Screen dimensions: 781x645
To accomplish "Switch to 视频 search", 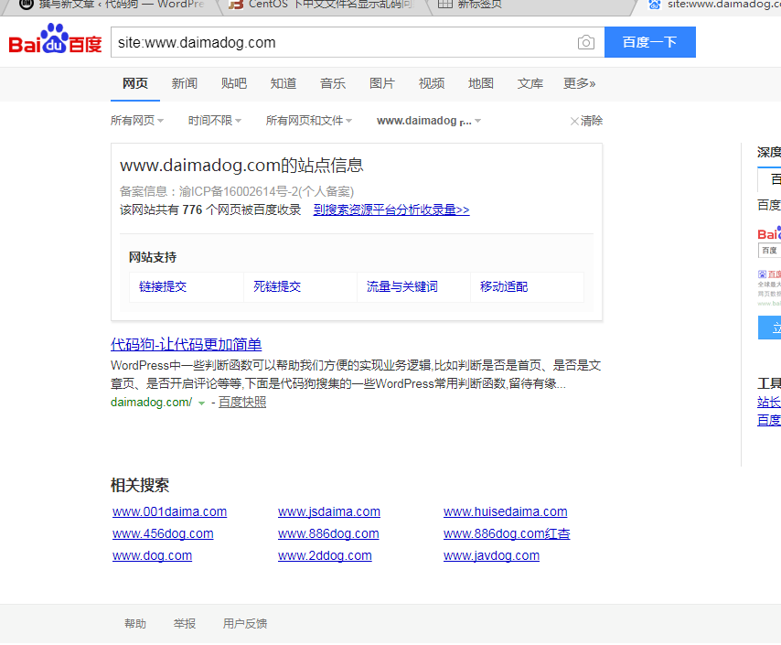I will (x=432, y=83).
